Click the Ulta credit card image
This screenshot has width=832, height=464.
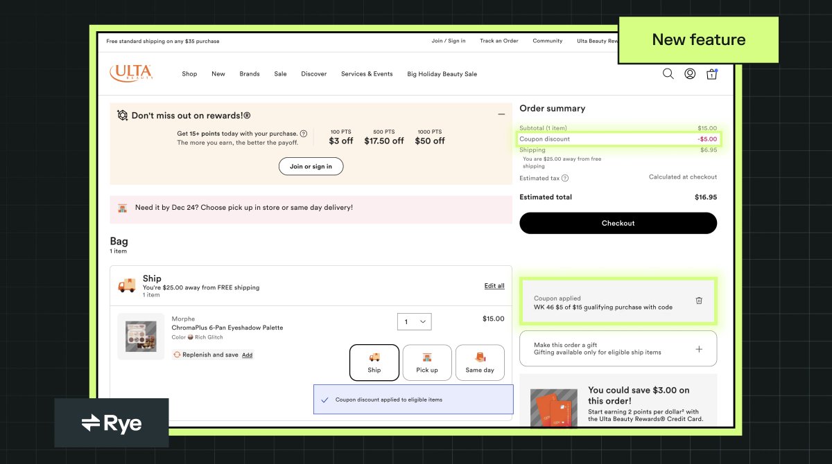554,407
